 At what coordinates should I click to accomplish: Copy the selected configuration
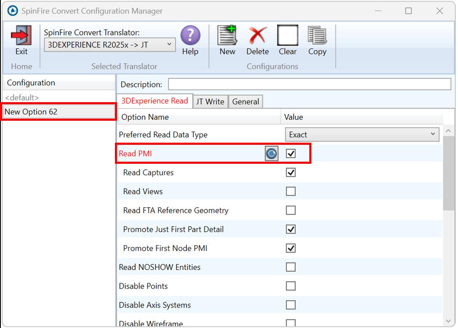[317, 35]
